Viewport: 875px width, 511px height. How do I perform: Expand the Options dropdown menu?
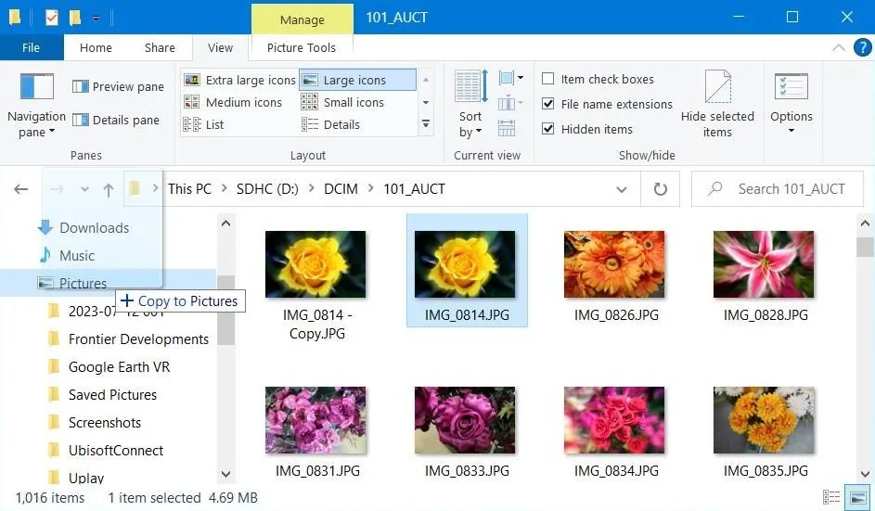791,105
